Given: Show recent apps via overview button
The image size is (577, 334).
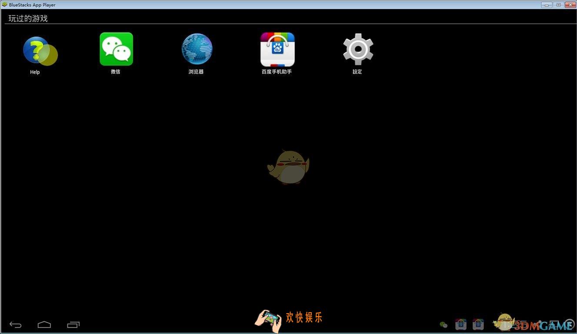Looking at the screenshot, I should click(73, 324).
